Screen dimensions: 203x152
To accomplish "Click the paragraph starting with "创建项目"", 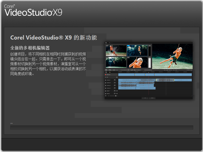I will [x=48, y=64].
